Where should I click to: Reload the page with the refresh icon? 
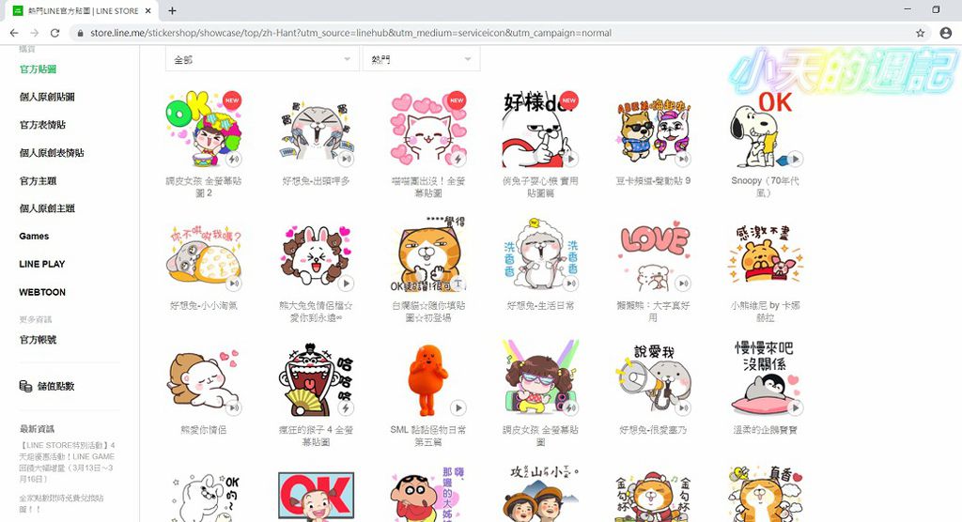click(x=54, y=33)
